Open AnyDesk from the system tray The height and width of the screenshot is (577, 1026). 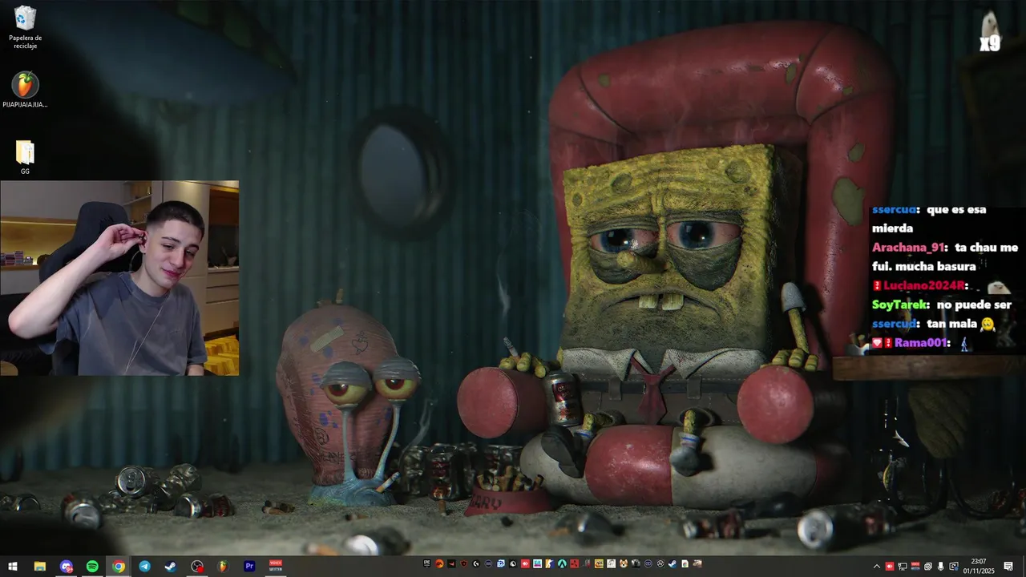click(890, 567)
